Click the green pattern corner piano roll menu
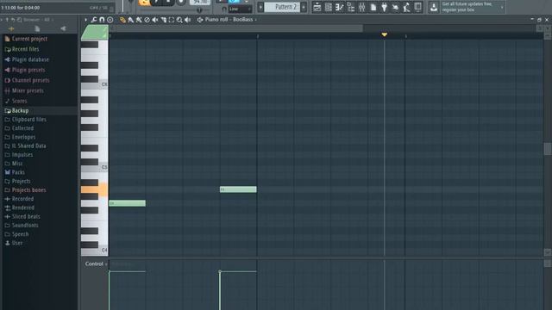The height and width of the screenshot is (310, 552). click(x=95, y=33)
